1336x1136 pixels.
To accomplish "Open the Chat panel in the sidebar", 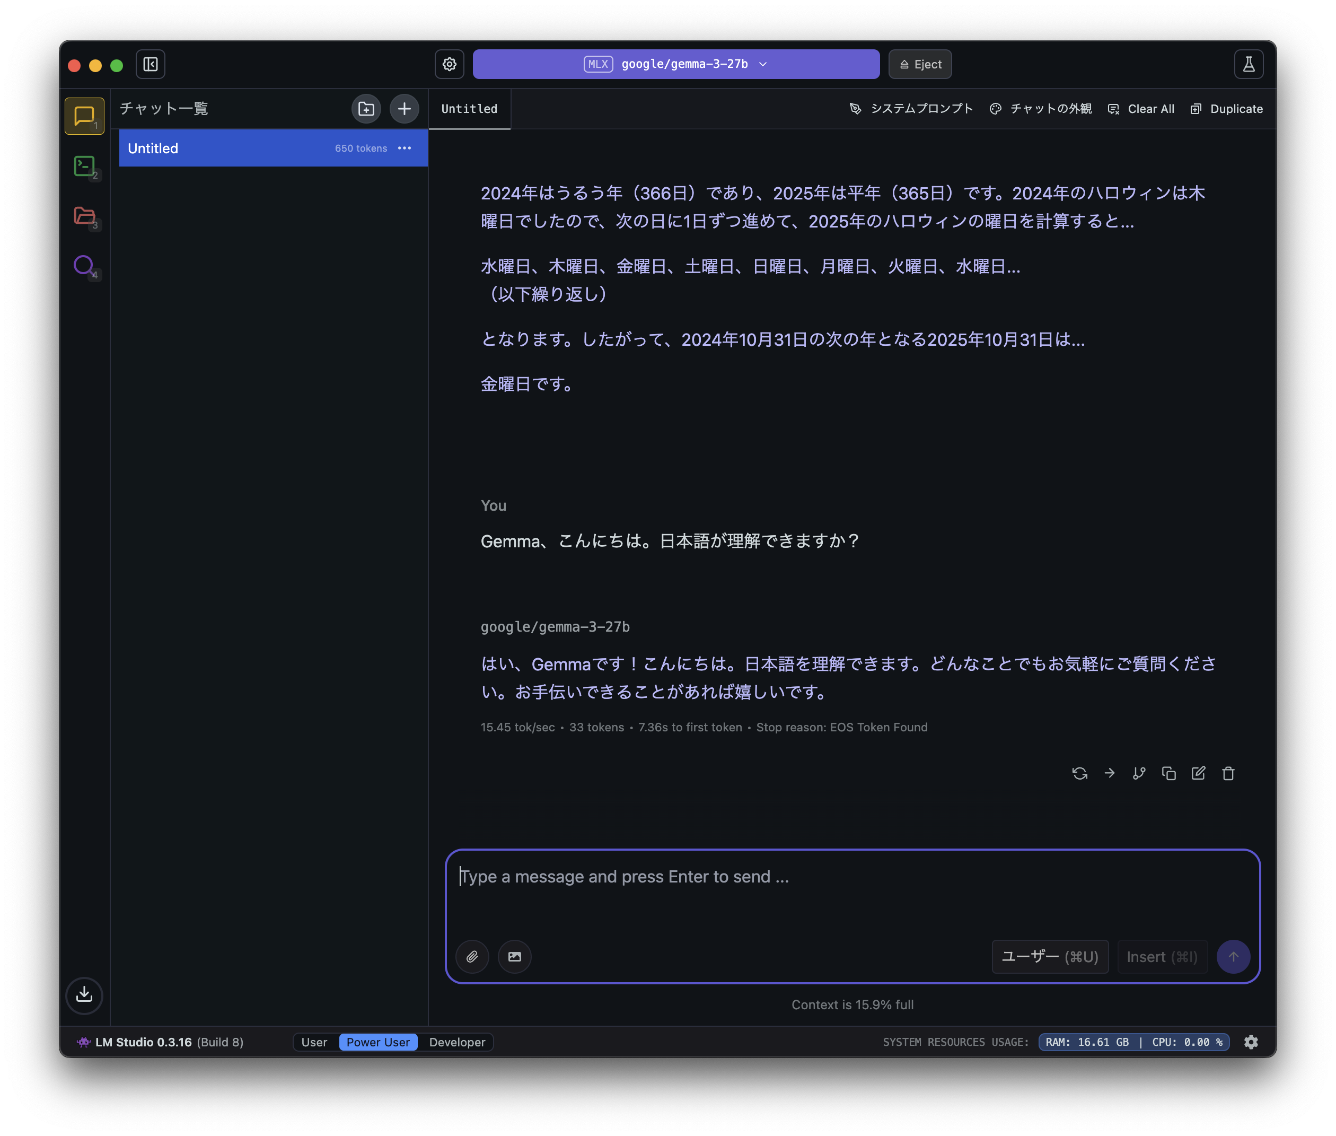I will point(84,116).
